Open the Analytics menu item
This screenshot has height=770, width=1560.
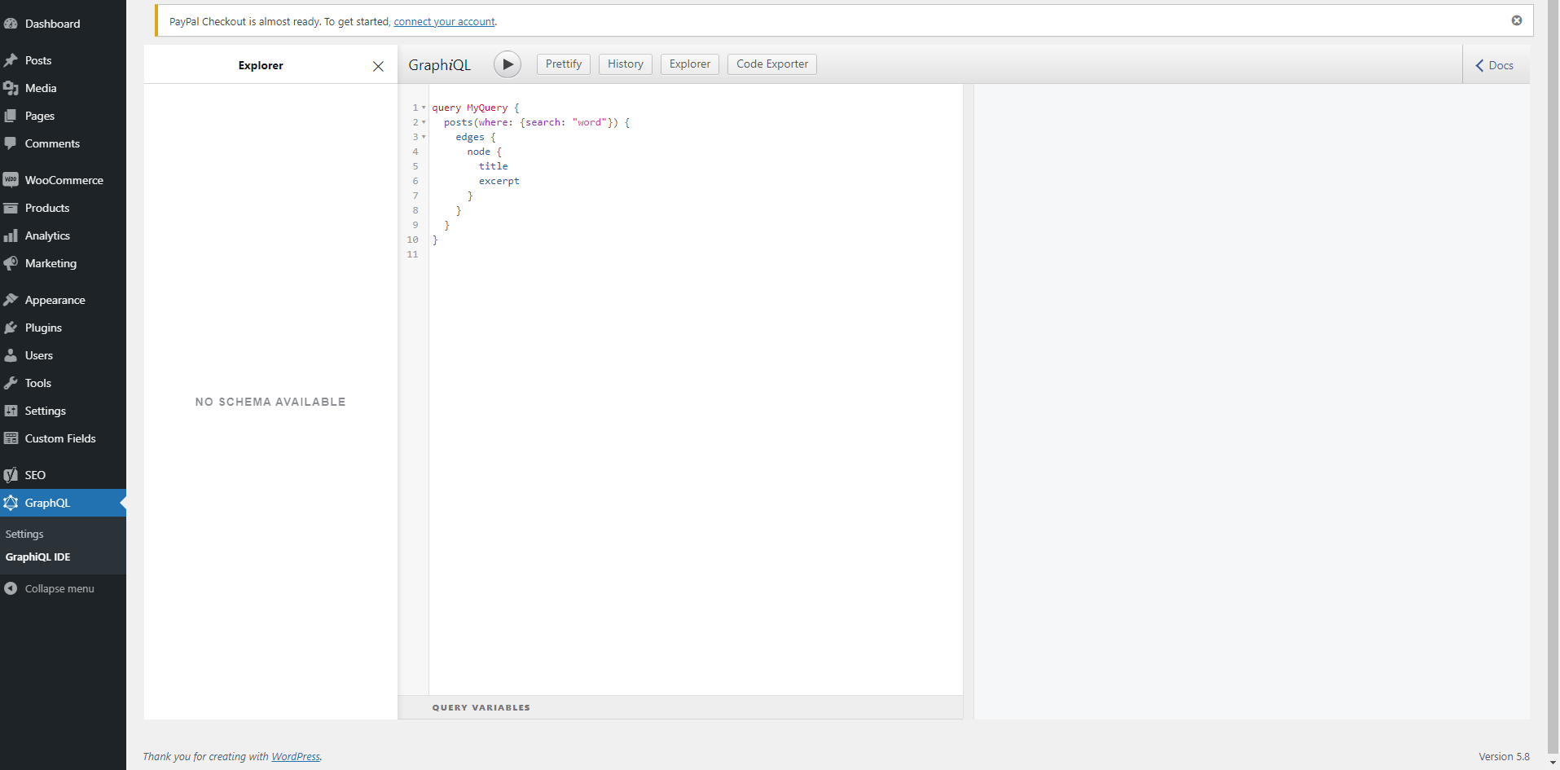(63, 235)
